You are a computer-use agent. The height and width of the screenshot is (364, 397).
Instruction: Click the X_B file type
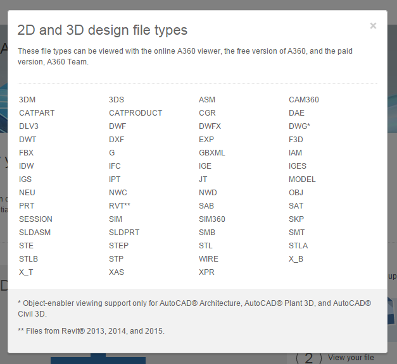coord(296,259)
